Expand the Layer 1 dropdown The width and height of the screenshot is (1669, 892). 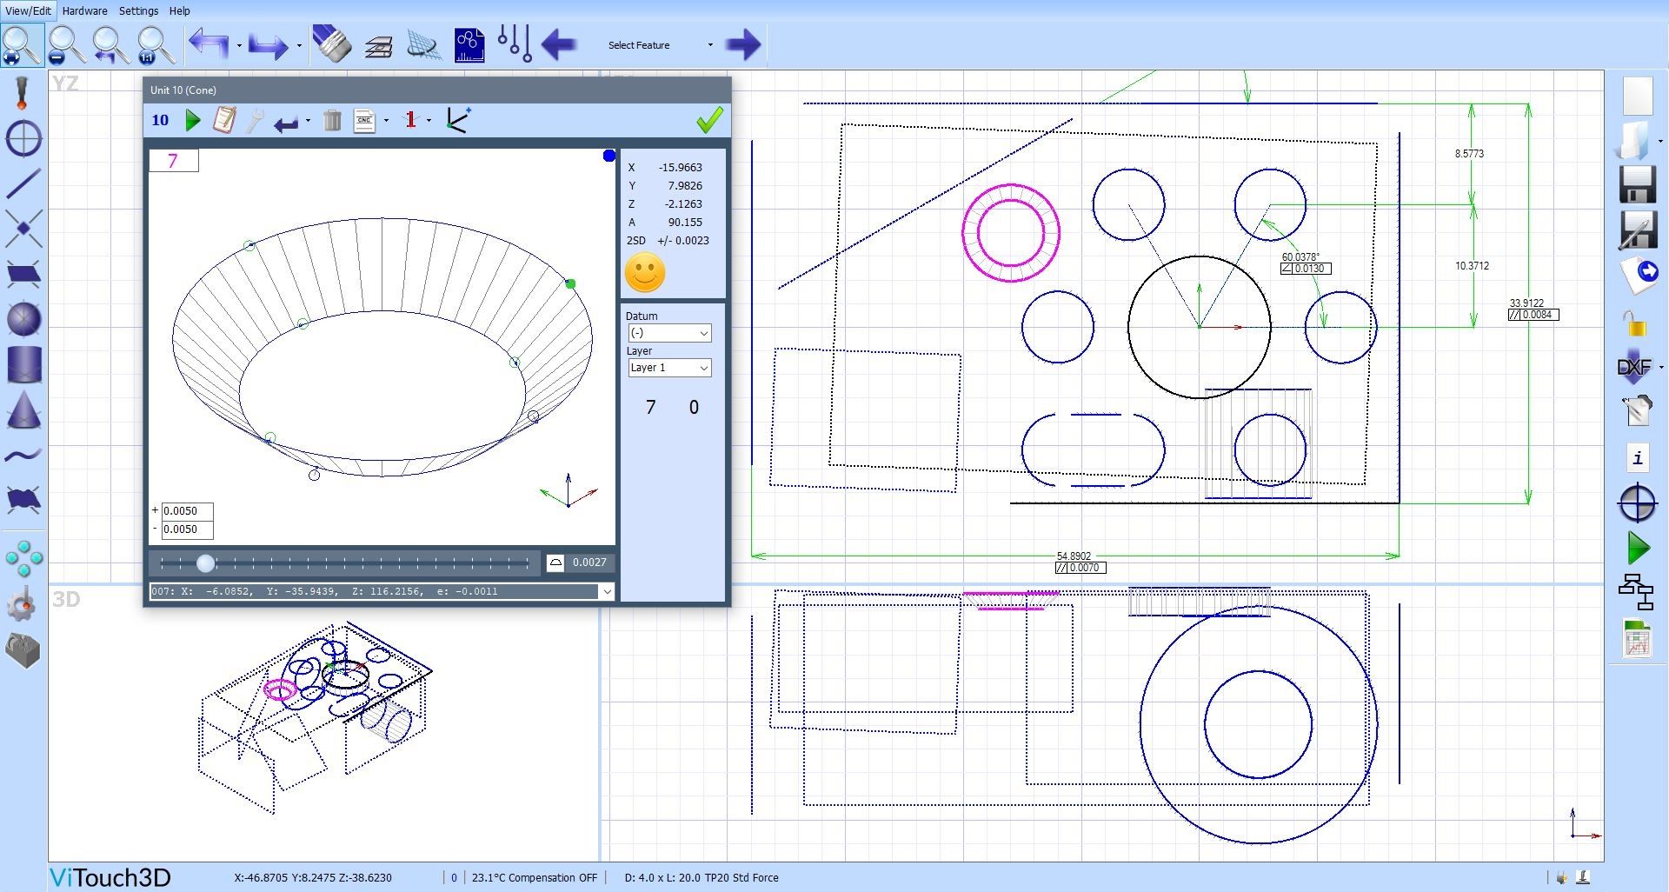click(x=669, y=368)
